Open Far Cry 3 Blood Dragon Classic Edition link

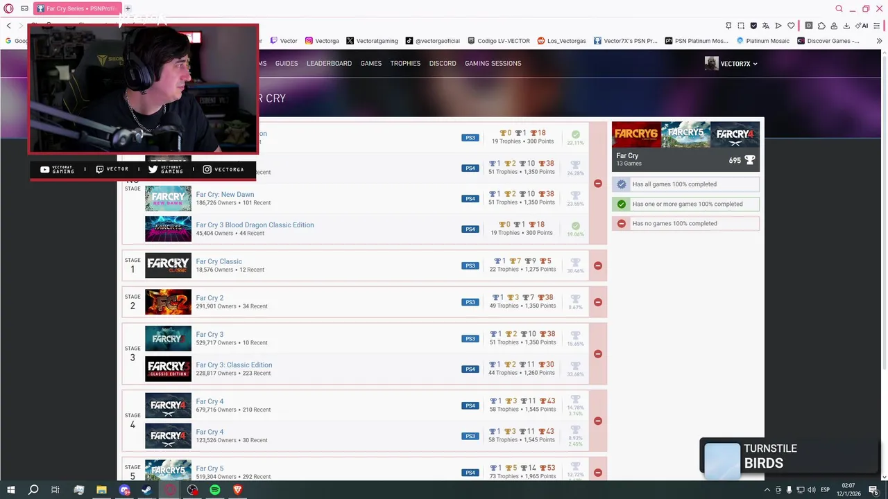[x=255, y=225]
